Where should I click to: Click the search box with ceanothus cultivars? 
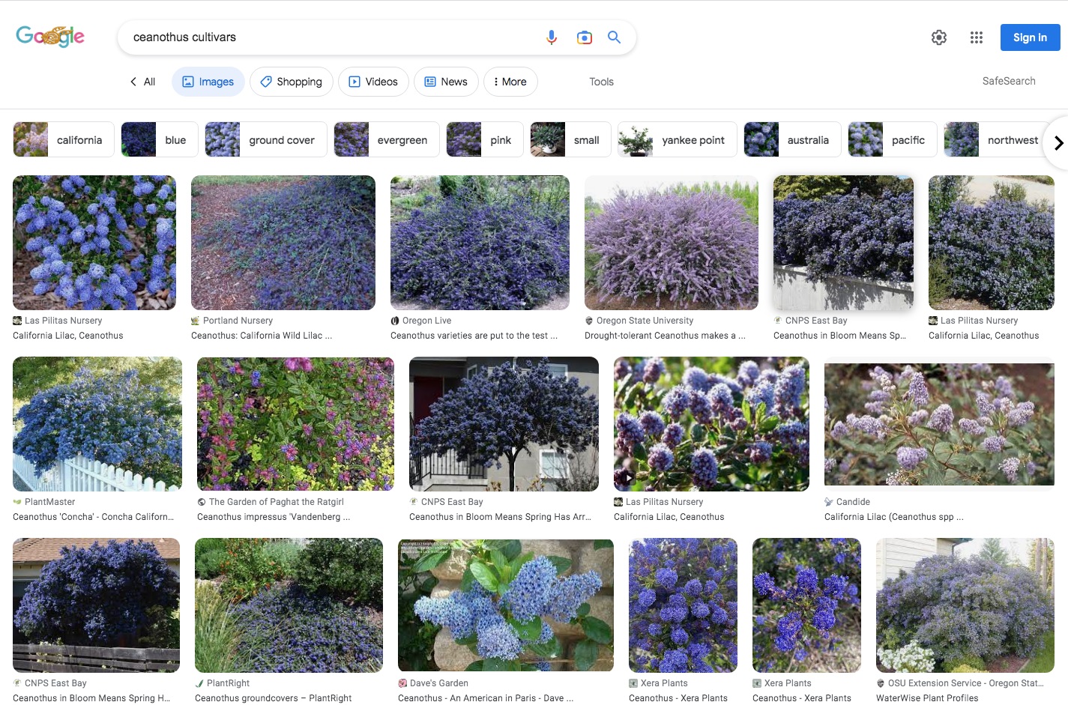330,37
